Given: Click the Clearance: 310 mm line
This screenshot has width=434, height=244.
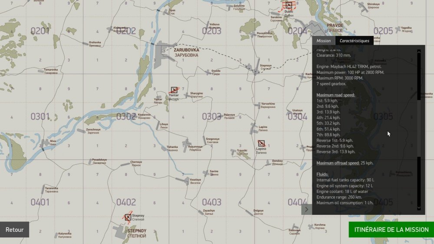Looking at the screenshot, I should pos(333,55).
